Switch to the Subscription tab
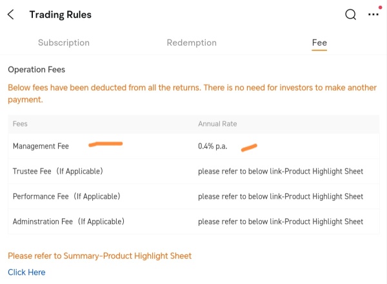 coord(64,43)
